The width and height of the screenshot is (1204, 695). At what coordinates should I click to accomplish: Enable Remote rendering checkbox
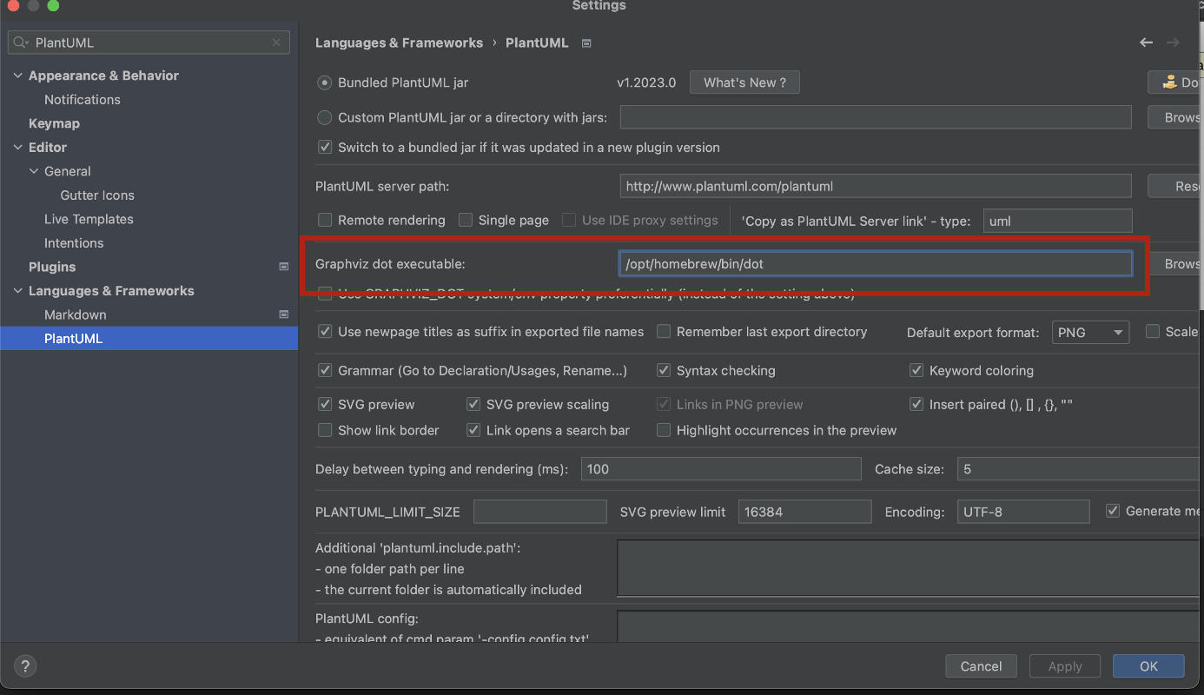coord(325,221)
